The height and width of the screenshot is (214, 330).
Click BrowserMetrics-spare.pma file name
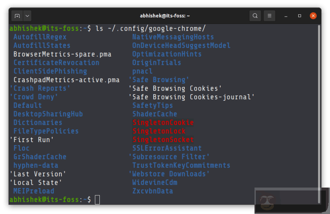pos(62,54)
